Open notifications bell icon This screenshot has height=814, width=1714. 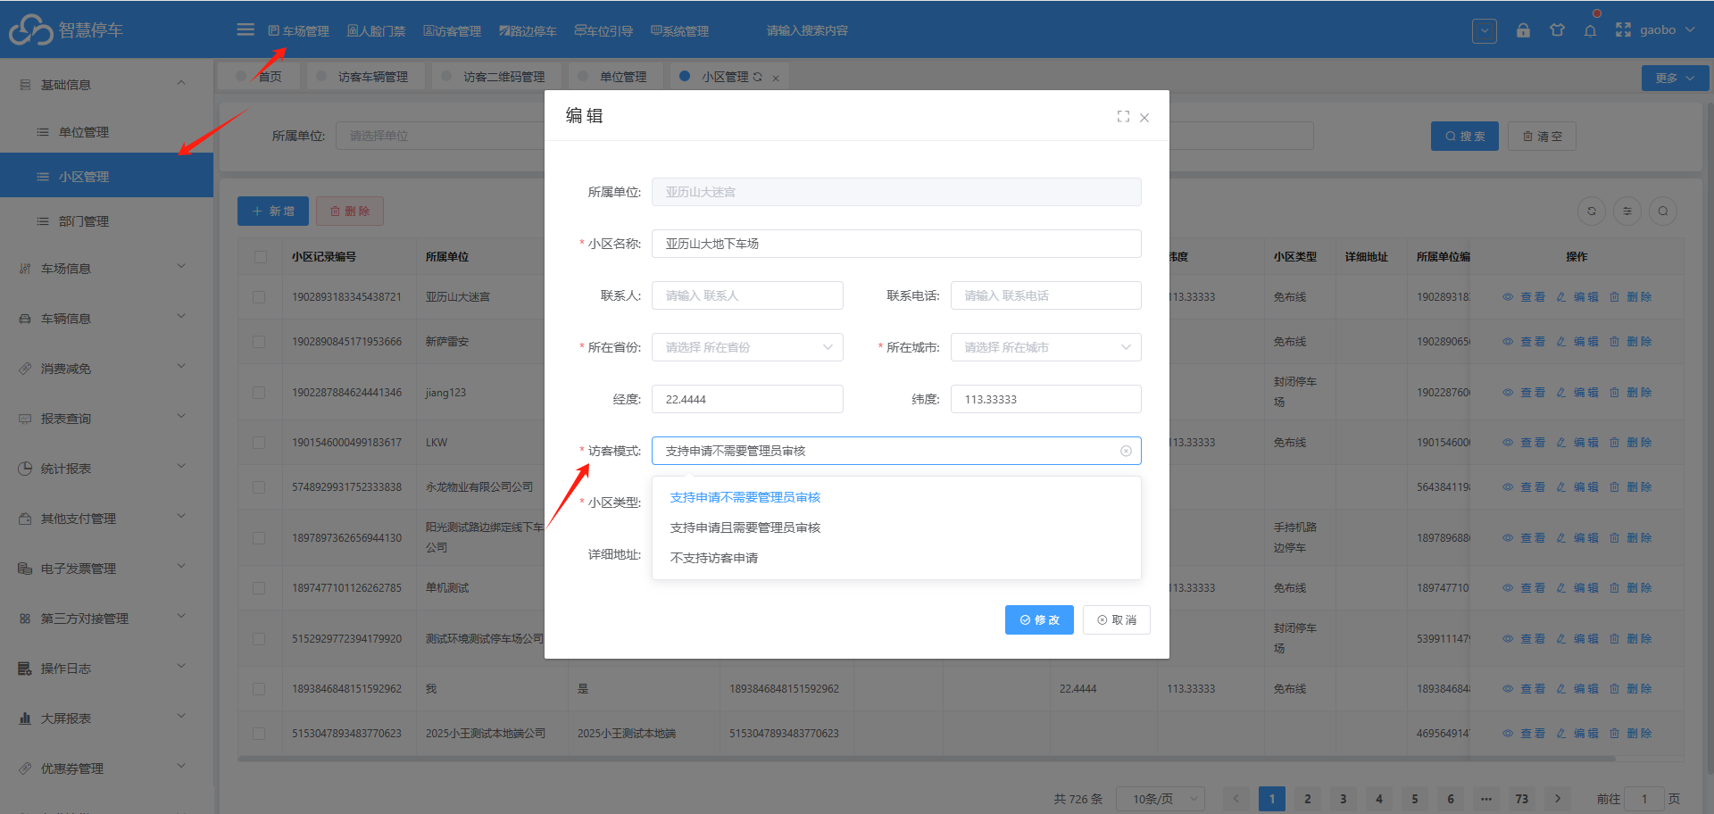(x=1591, y=30)
